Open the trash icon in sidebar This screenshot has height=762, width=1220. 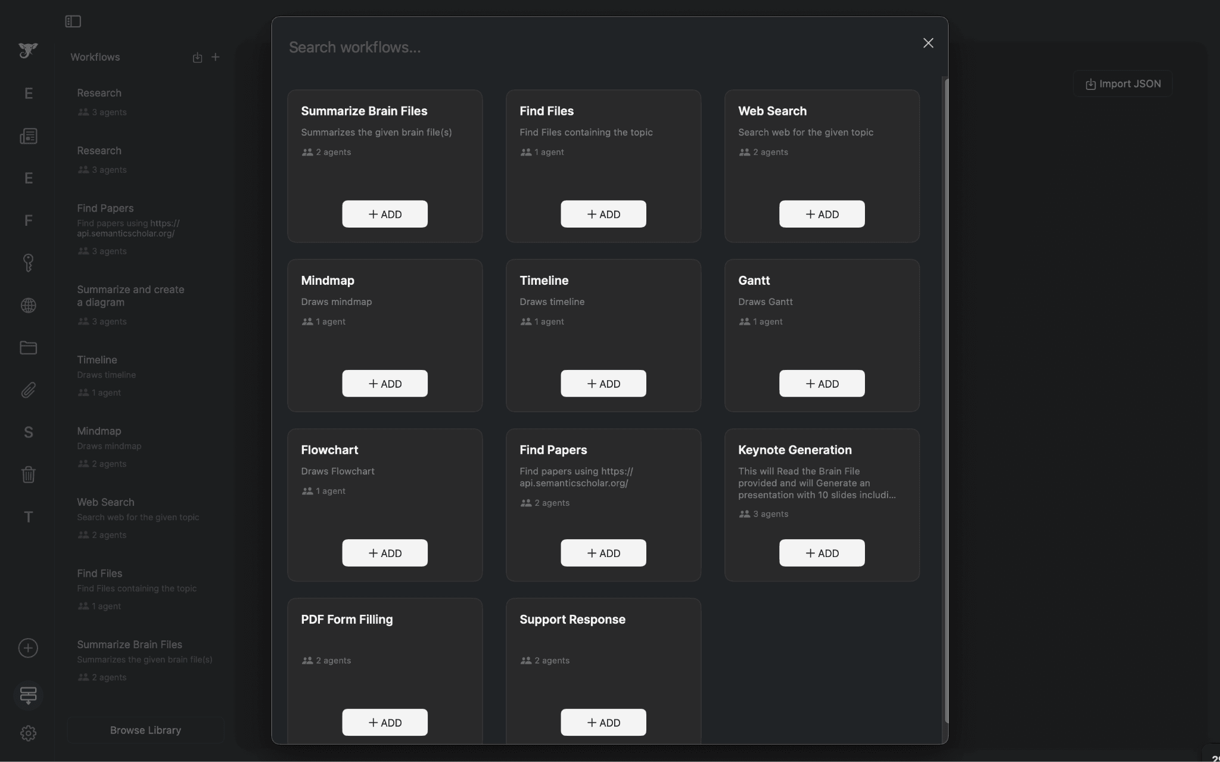[x=28, y=475]
